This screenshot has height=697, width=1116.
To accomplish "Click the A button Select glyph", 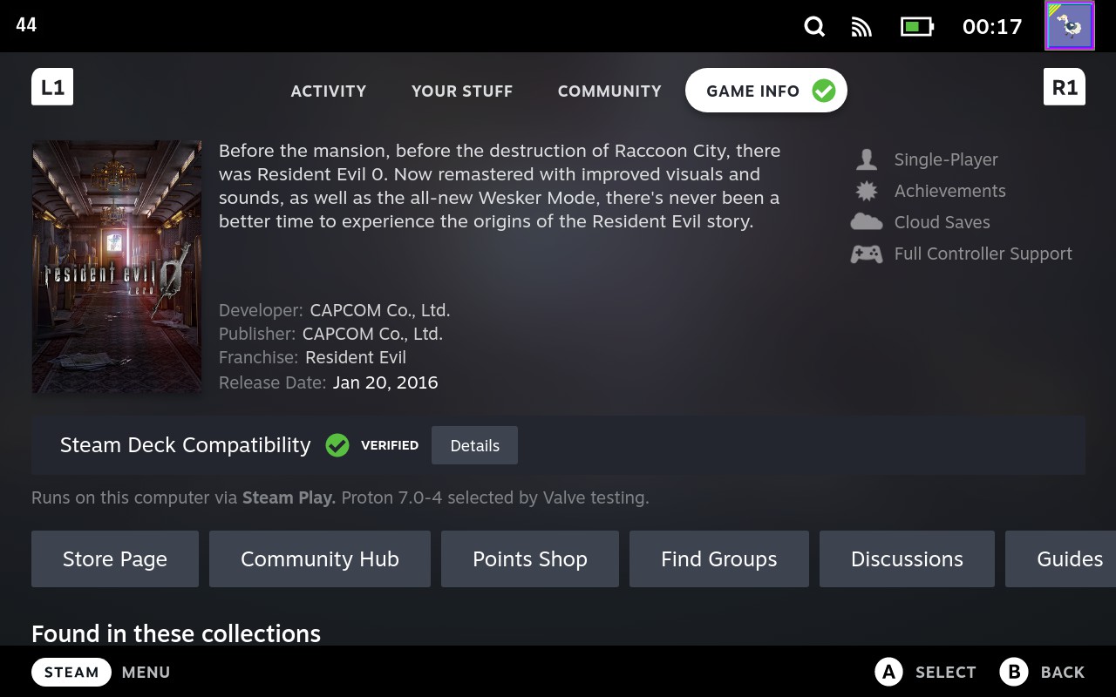I will tap(888, 672).
